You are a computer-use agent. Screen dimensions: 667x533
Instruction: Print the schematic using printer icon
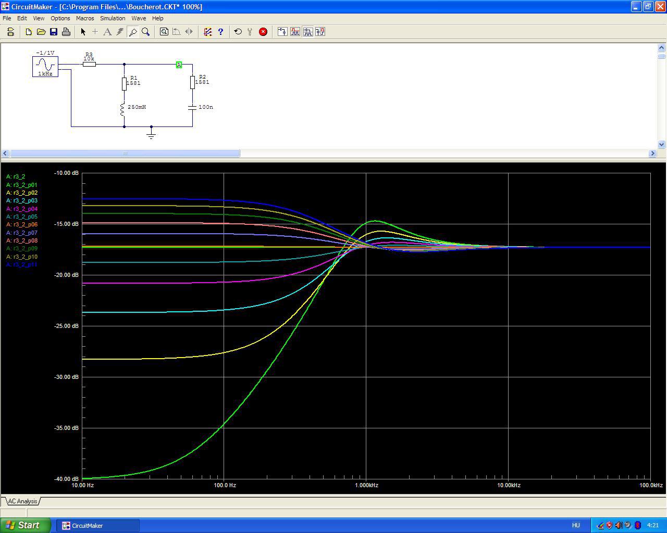(66, 32)
